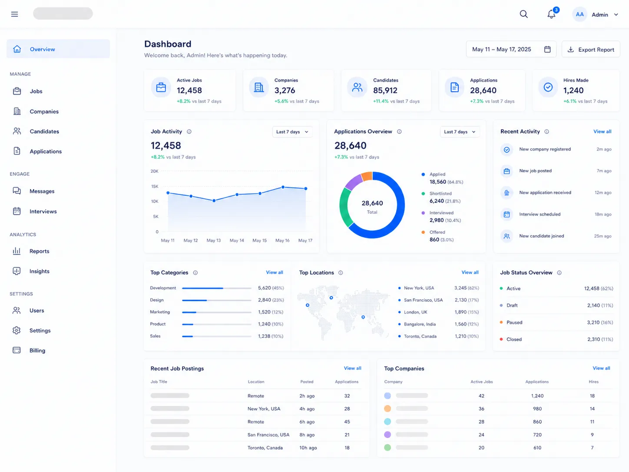
Task: Click the calendar icon in date range
Action: [547, 50]
